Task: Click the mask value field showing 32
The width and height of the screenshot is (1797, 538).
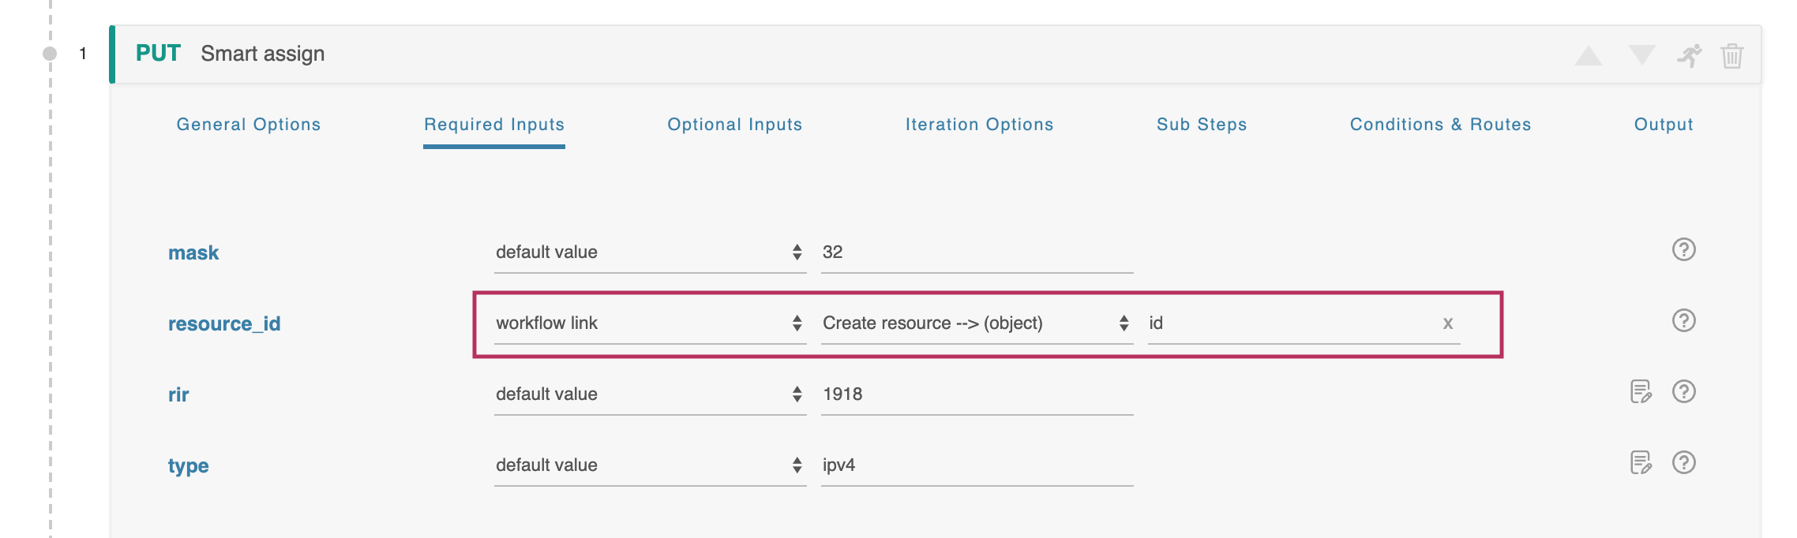Action: pyautogui.click(x=976, y=252)
